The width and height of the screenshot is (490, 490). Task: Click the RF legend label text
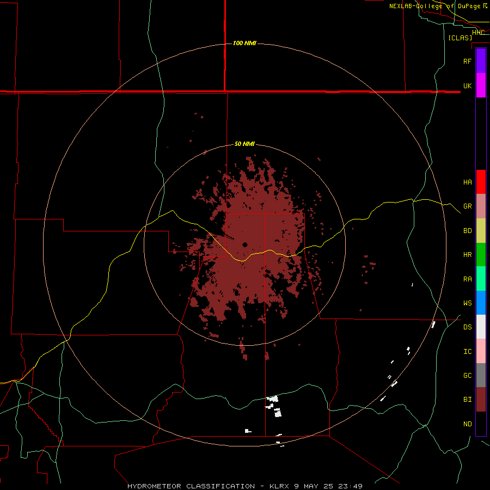(467, 61)
